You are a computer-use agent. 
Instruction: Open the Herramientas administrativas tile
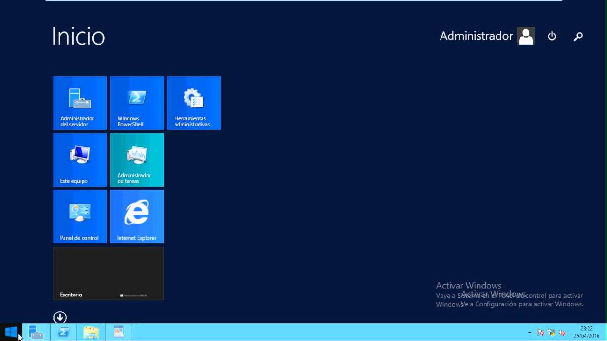(x=194, y=103)
